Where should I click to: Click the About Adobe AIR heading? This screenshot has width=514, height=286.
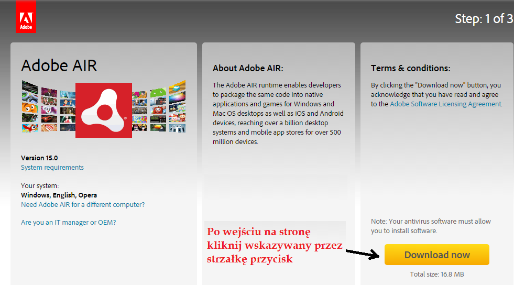point(248,68)
